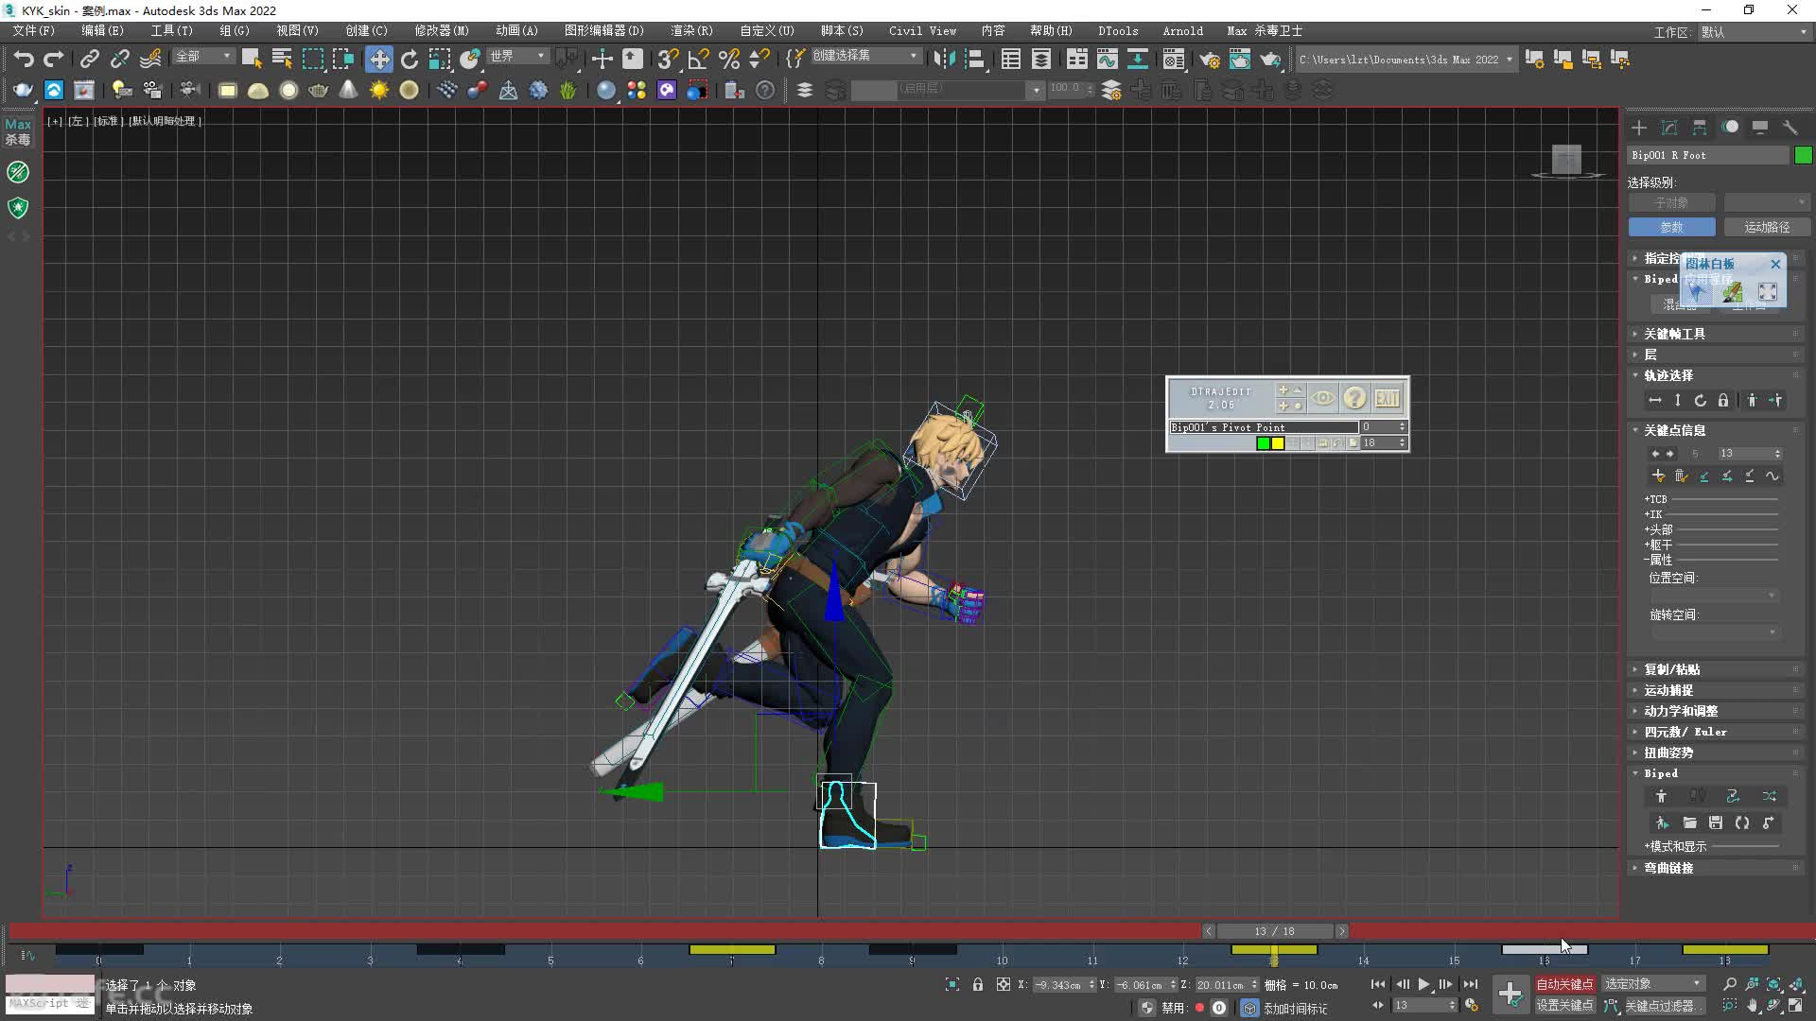Image resolution: width=1816 pixels, height=1021 pixels.
Task: Open the 工作区 默认 workspace dropdown
Action: pyautogui.click(x=1754, y=32)
